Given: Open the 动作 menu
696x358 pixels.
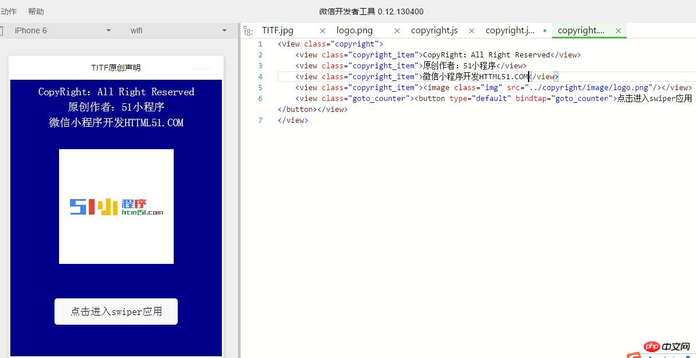Looking at the screenshot, I should (9, 11).
